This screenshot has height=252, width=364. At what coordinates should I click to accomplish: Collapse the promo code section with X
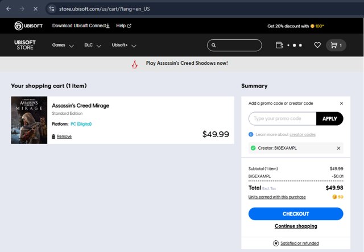click(341, 104)
